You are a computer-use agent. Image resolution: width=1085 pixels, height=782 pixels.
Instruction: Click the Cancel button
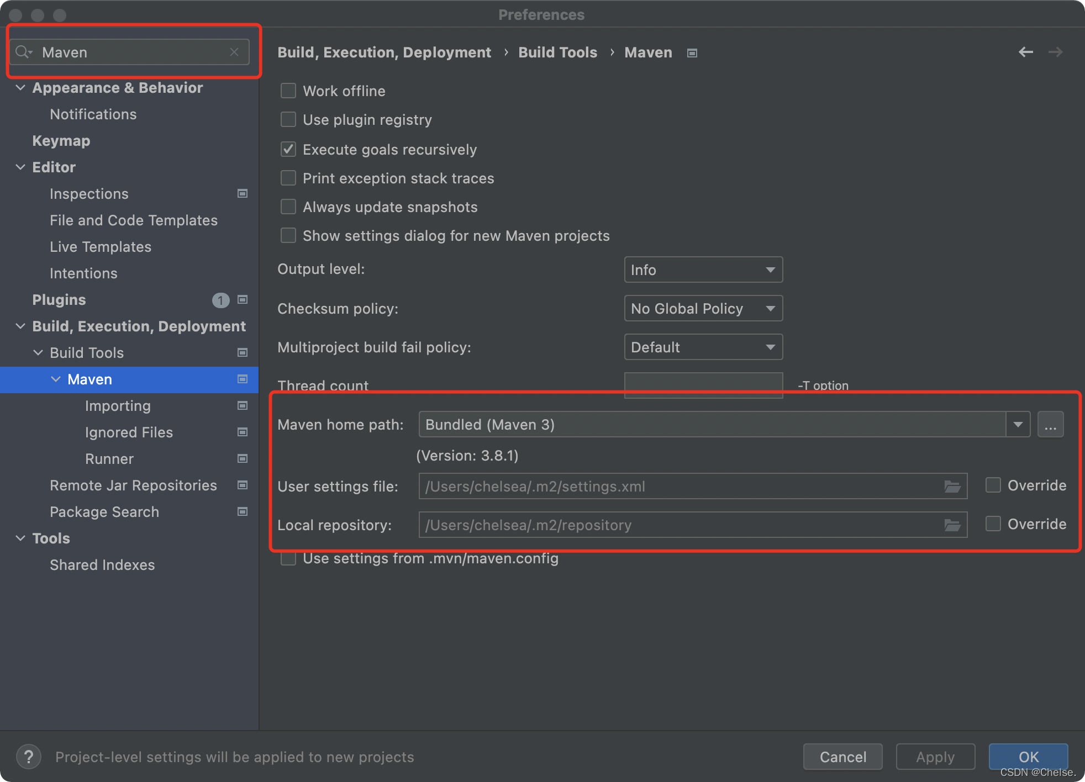(x=842, y=757)
